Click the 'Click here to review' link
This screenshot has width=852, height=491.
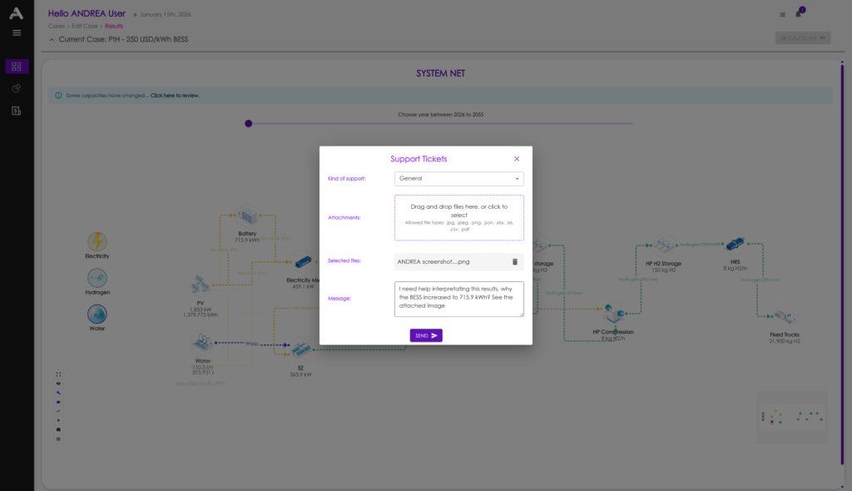pyautogui.click(x=175, y=96)
